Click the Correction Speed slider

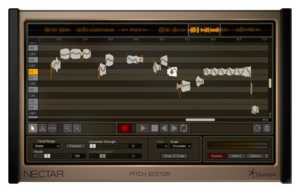109,156
